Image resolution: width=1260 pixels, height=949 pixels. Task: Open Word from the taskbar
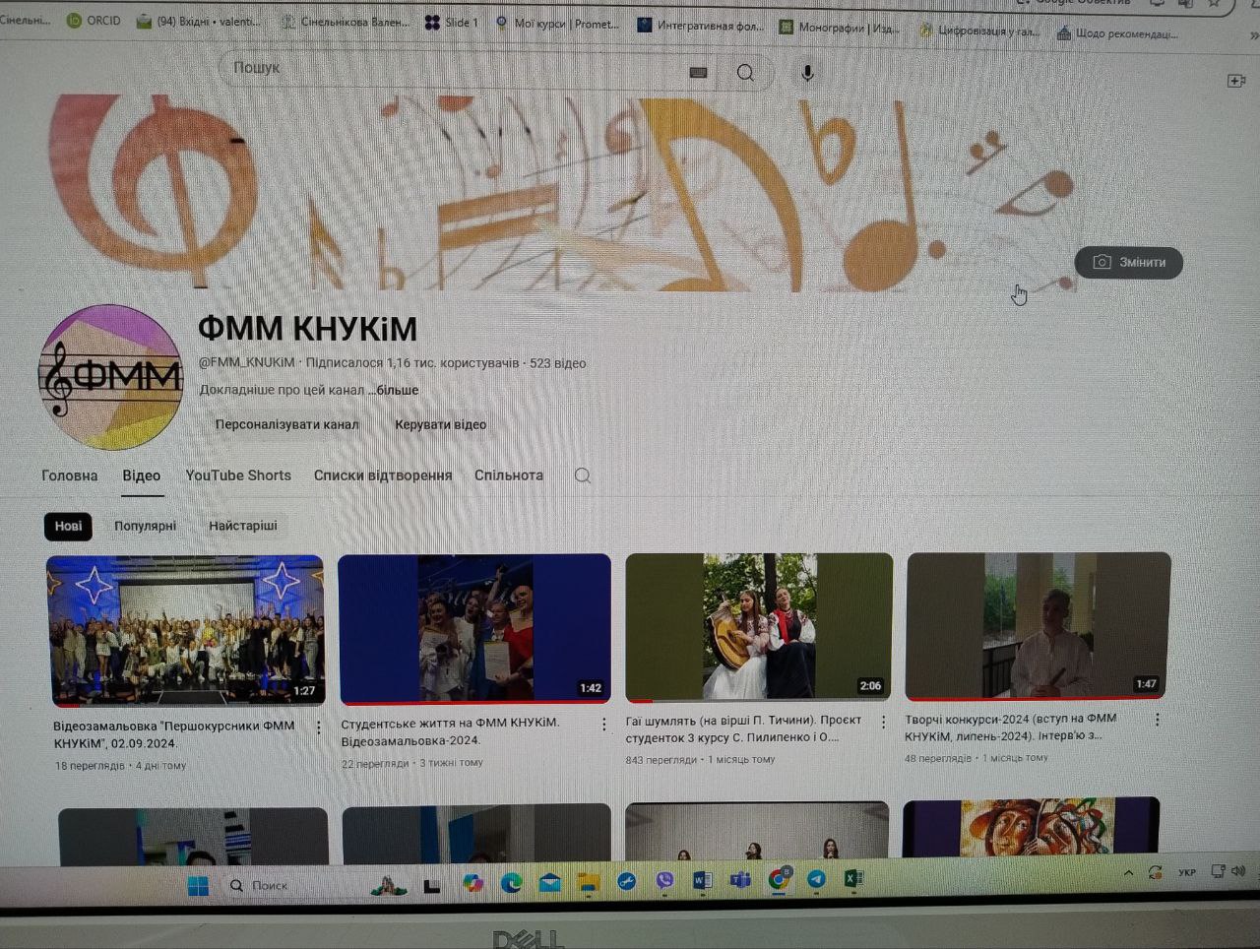(702, 881)
